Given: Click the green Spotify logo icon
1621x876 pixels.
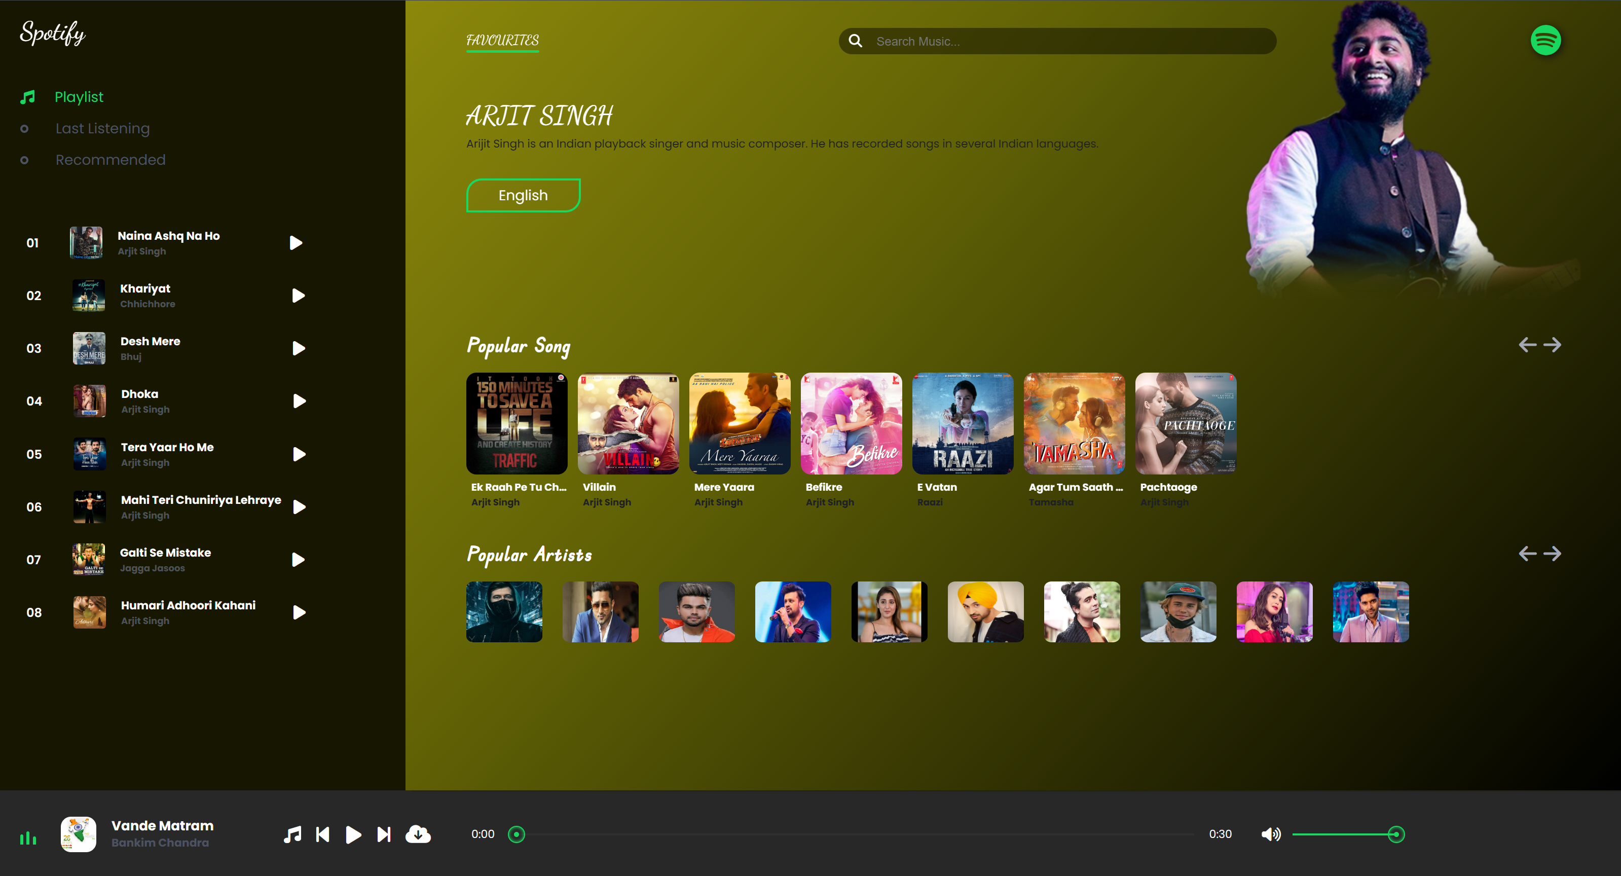Looking at the screenshot, I should point(1545,40).
